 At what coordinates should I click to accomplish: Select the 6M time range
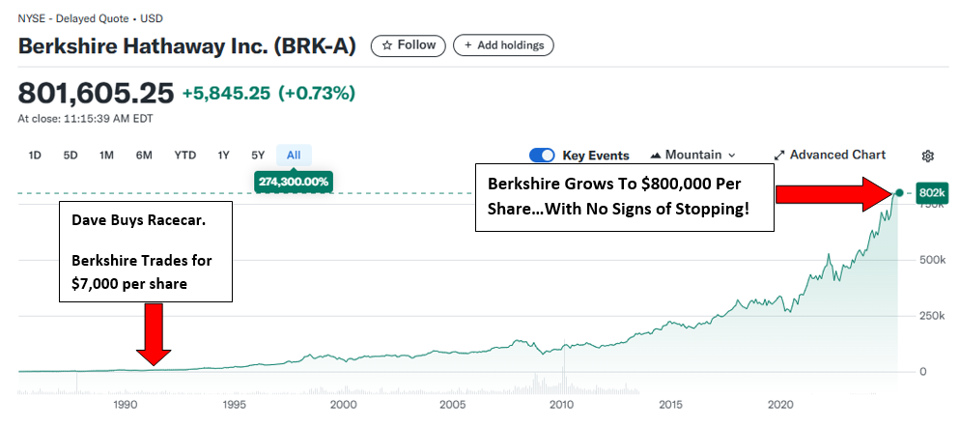click(x=144, y=156)
